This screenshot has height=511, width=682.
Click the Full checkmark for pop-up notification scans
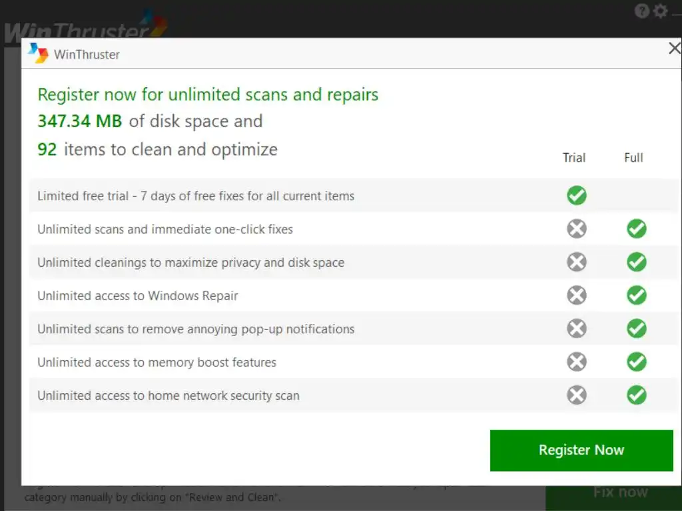636,329
